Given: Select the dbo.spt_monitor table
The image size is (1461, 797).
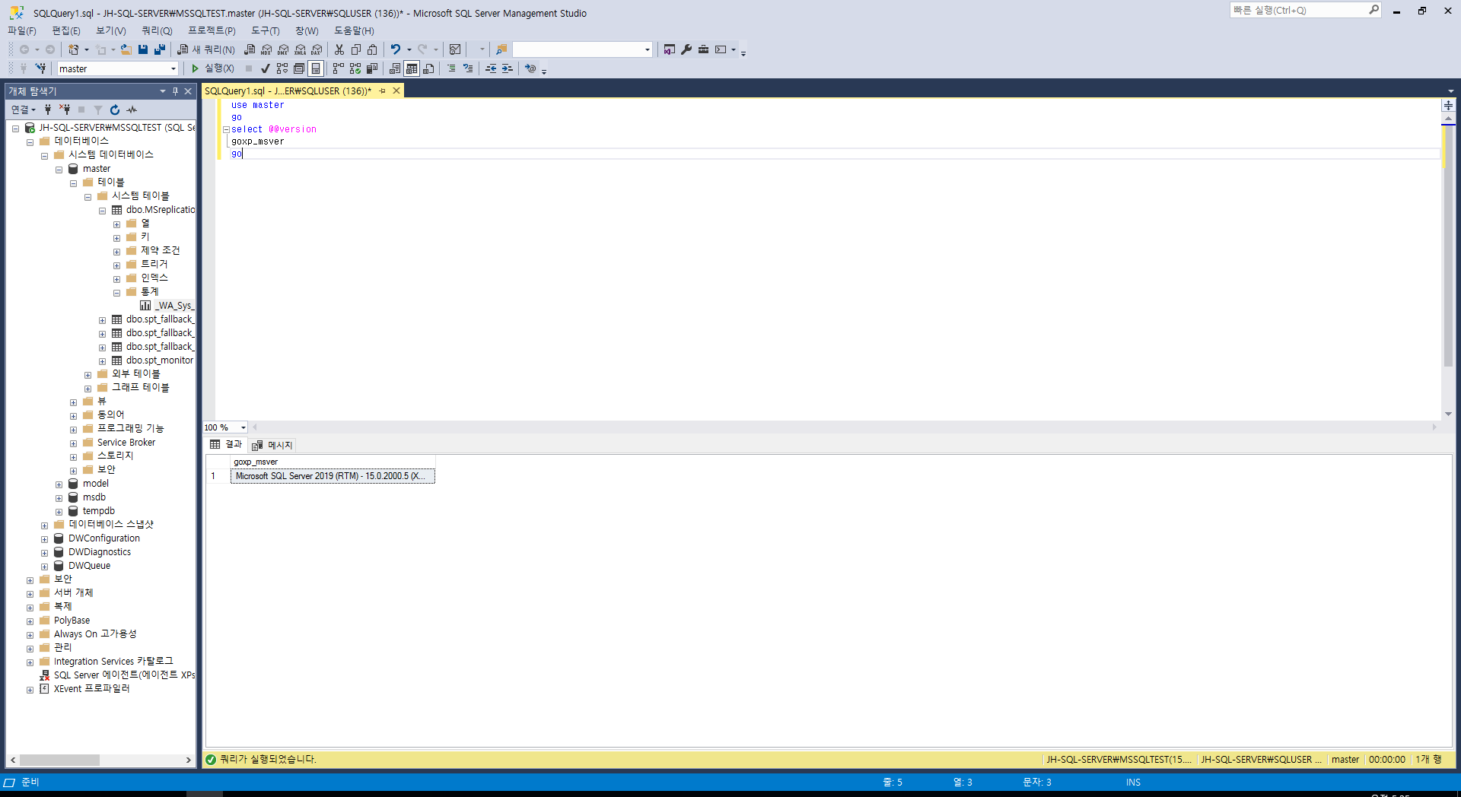Looking at the screenshot, I should (159, 360).
